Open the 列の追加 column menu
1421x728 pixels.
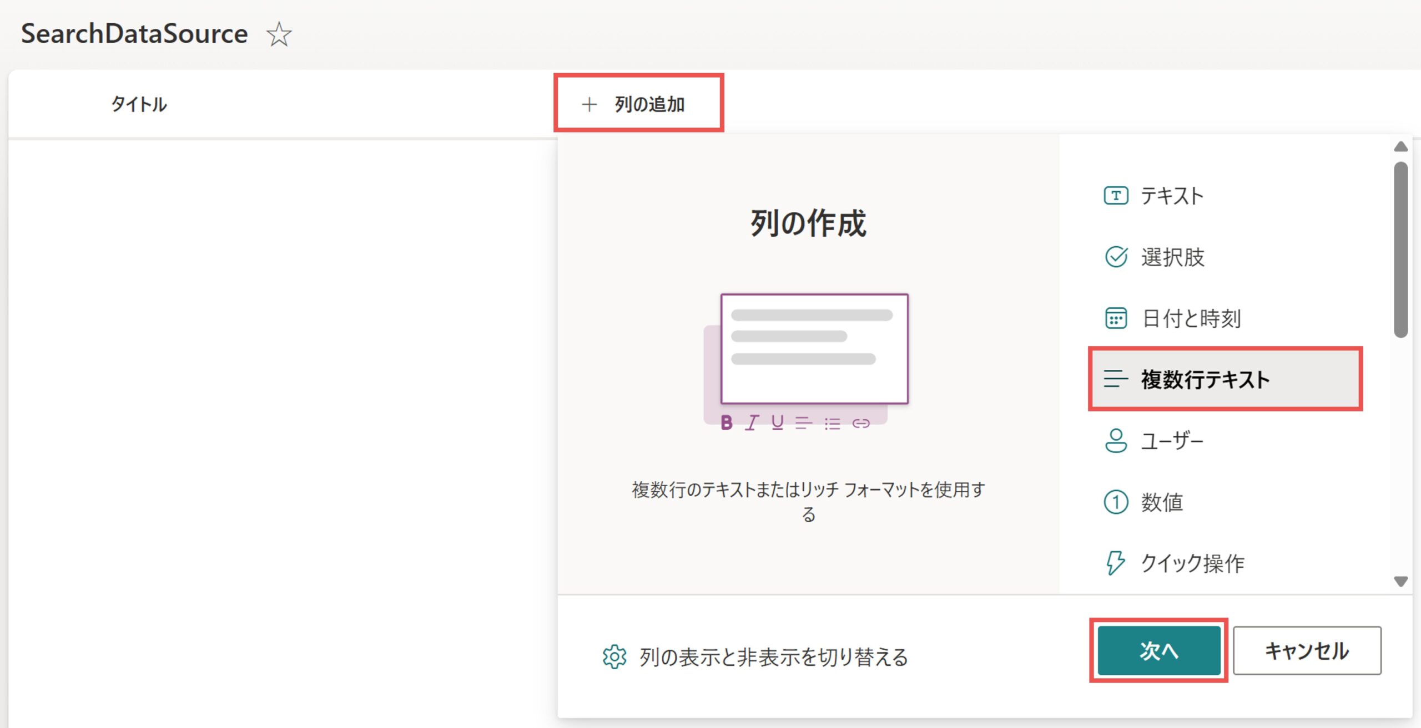click(649, 104)
